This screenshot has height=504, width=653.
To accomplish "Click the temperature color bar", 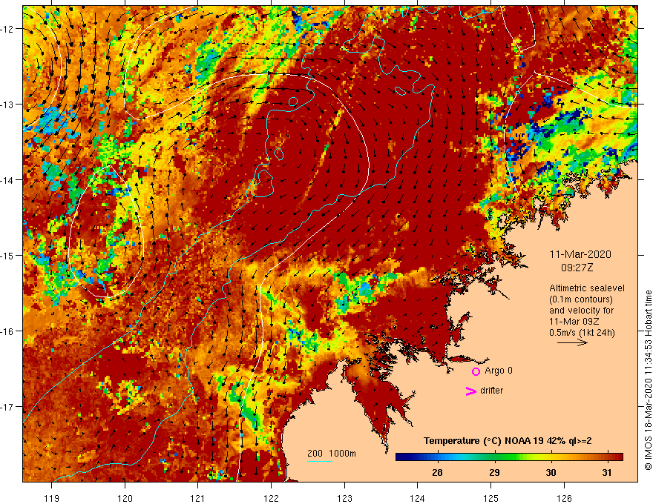I will click(x=509, y=457).
